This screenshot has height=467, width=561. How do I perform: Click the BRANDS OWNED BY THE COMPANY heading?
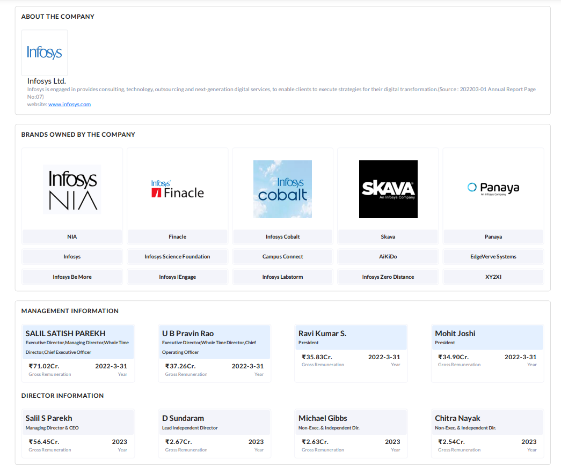(x=78, y=135)
